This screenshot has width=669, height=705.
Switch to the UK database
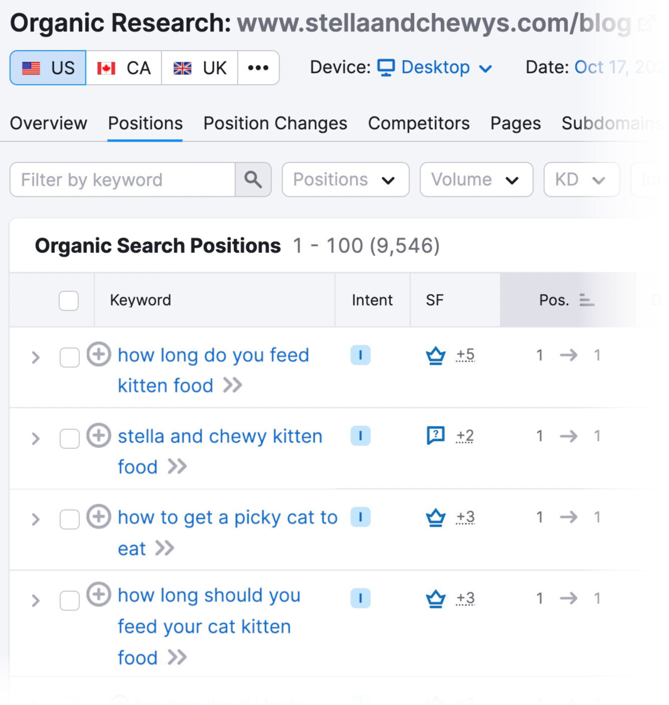200,68
